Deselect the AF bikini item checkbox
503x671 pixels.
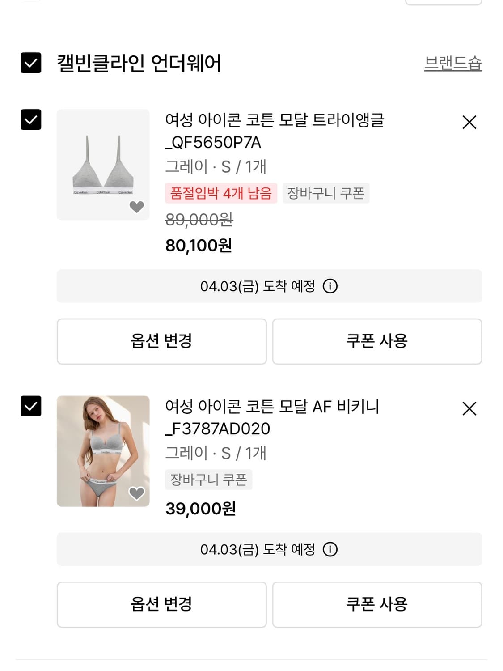31,406
